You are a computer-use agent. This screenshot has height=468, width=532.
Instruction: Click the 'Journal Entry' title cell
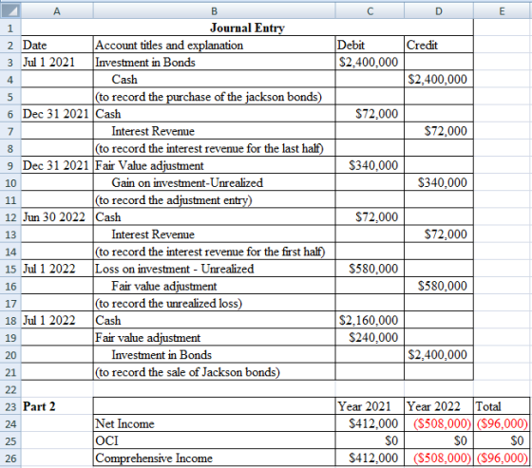247,28
